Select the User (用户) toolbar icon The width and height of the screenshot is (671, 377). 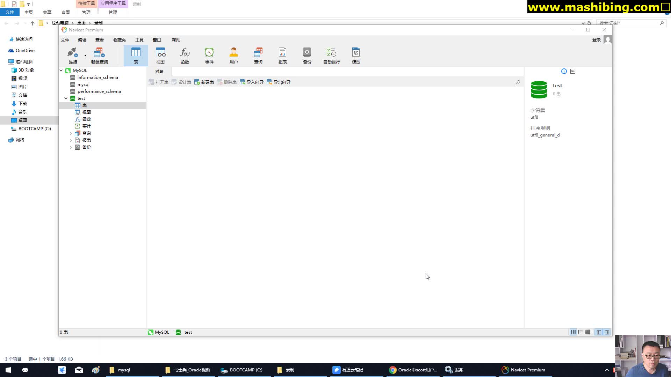click(234, 56)
